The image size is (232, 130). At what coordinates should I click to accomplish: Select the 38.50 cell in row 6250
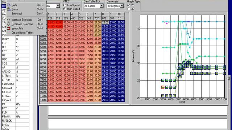pyautogui.click(x=74, y=59)
